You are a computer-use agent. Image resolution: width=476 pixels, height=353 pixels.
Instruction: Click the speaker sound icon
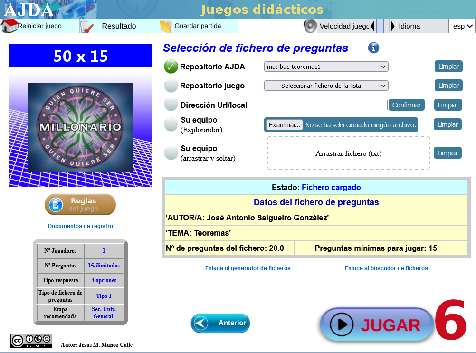tap(310, 26)
